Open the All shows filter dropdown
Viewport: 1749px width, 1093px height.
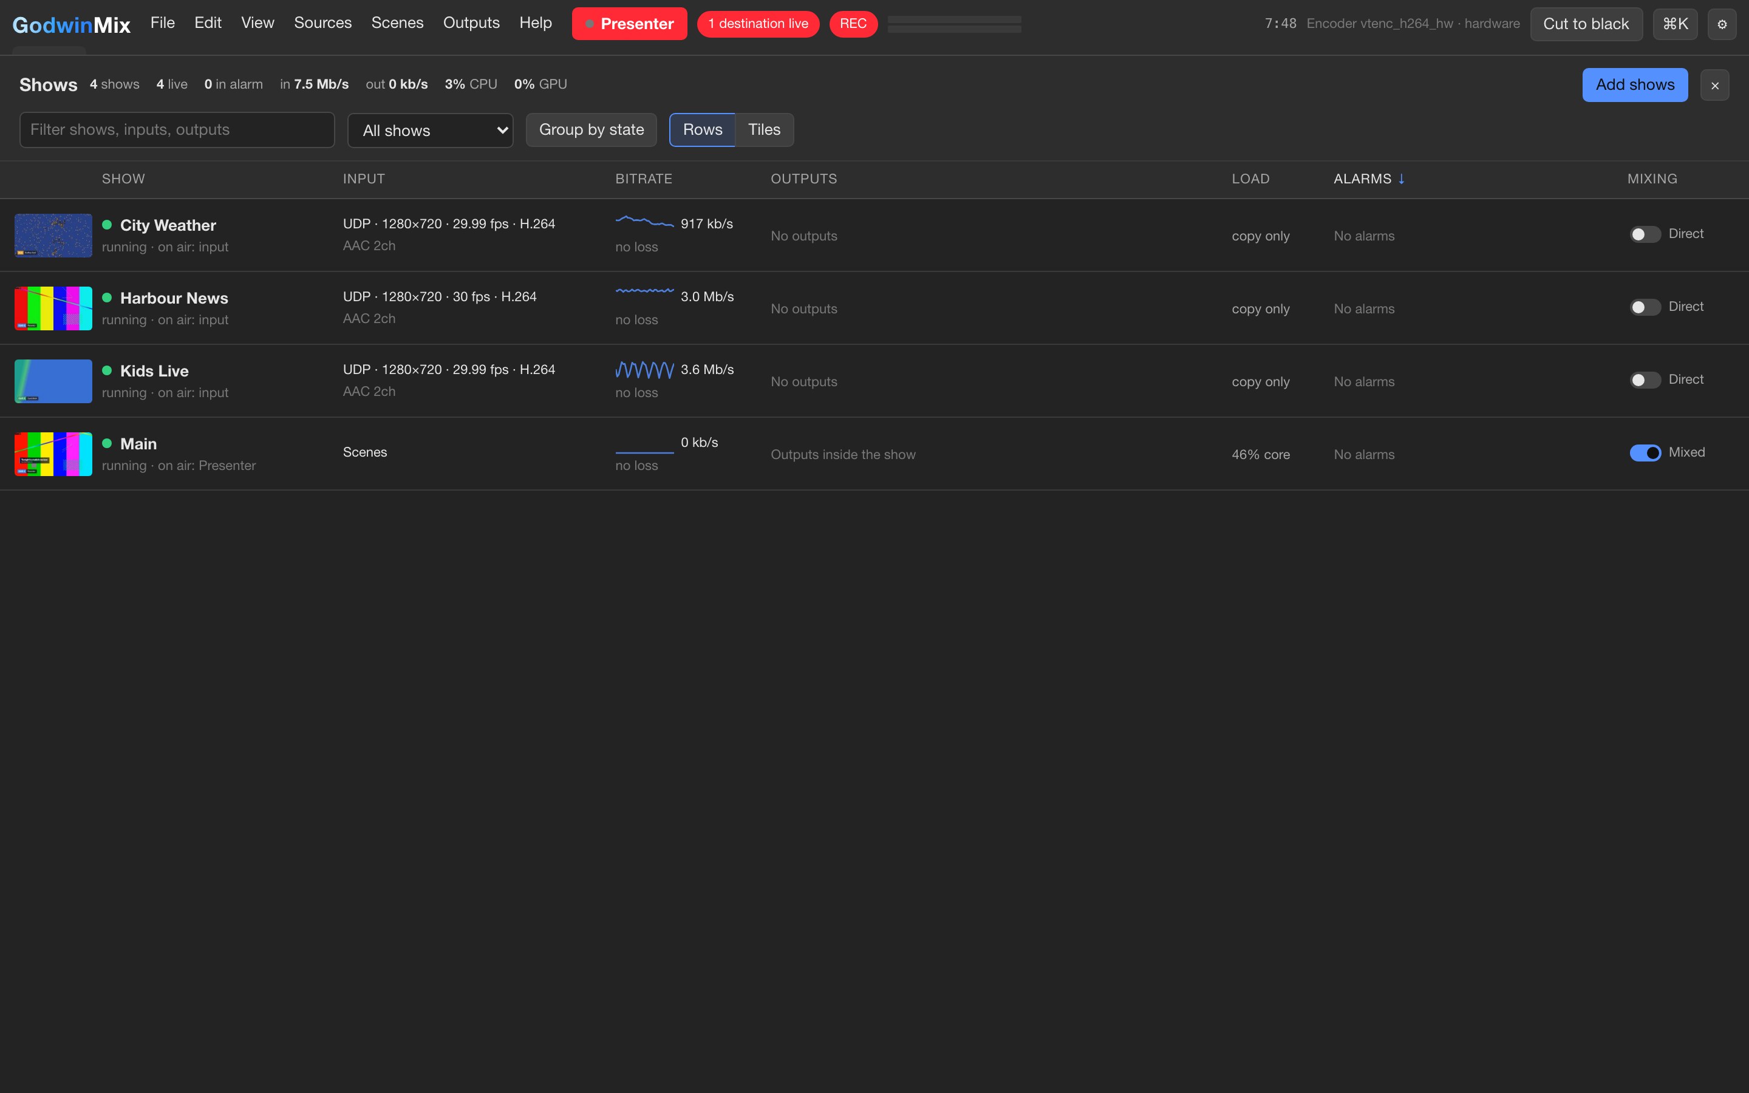click(x=430, y=131)
